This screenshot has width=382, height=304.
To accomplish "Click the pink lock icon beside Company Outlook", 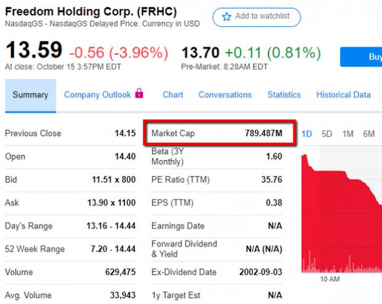I will (139, 93).
